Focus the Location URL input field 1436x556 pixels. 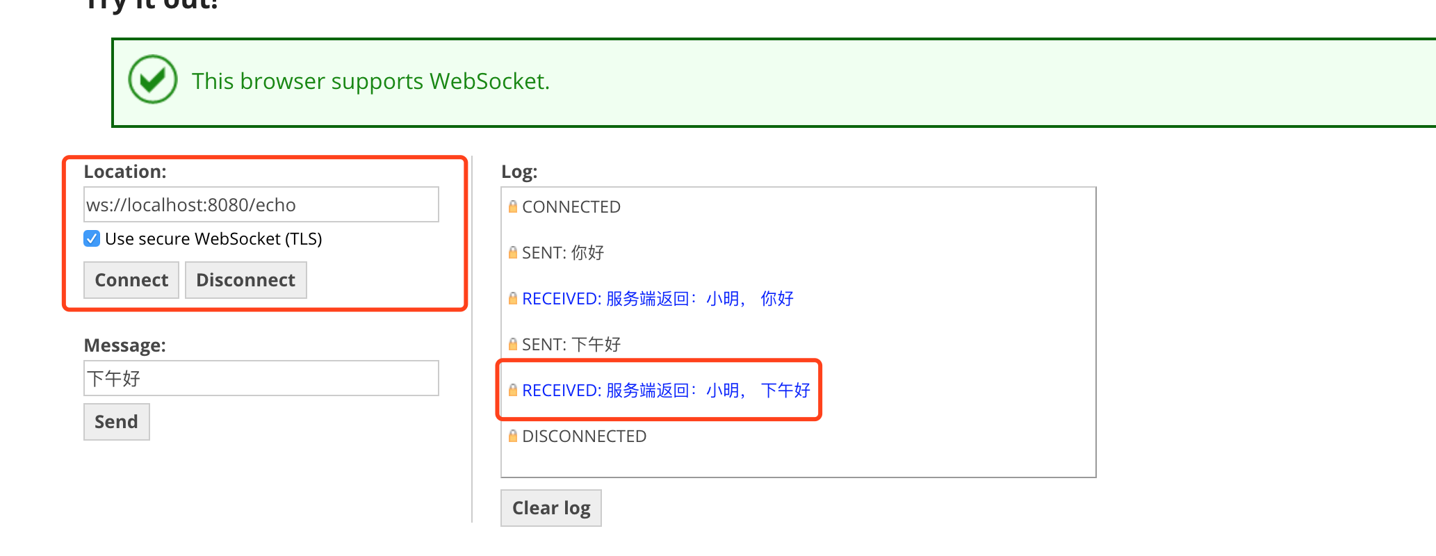(x=261, y=205)
